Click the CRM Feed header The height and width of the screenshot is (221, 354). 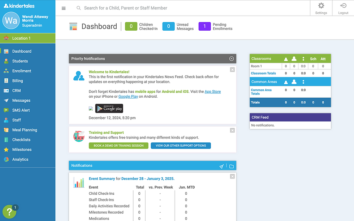click(290, 118)
